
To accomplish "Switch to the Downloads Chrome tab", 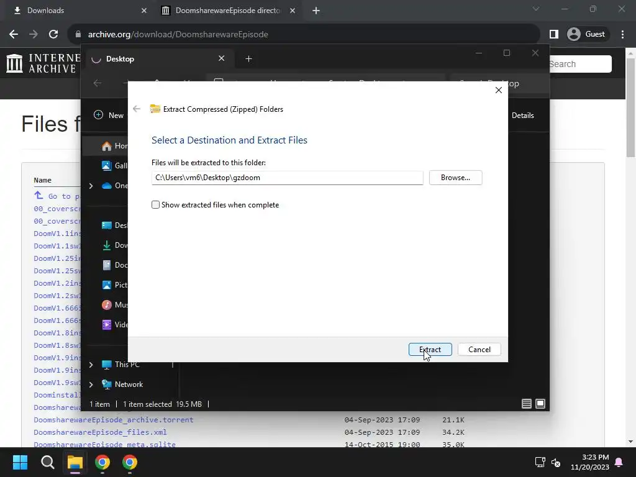I will coord(77,11).
